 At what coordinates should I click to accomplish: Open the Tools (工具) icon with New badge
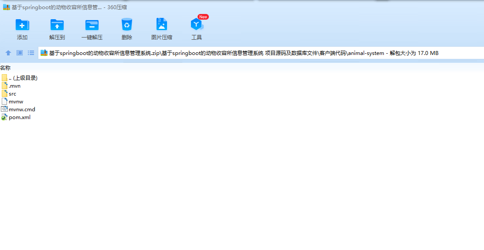[x=197, y=24]
